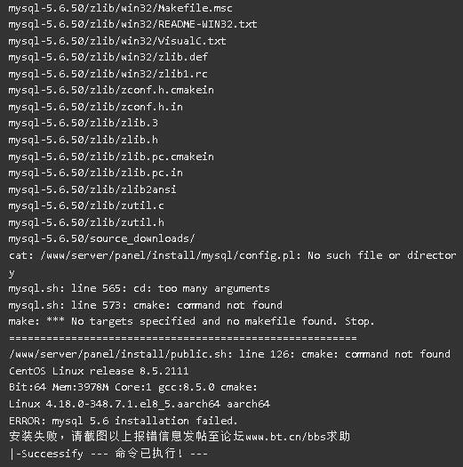The image size is (463, 467).
Task: Select the line 573 cmake not found error
Action: pyautogui.click(x=145, y=305)
